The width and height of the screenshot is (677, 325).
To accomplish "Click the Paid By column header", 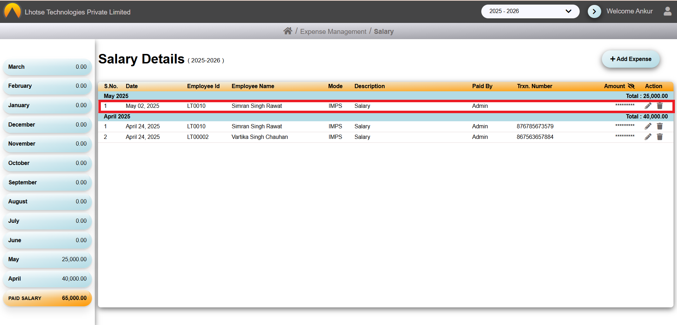I will click(482, 86).
